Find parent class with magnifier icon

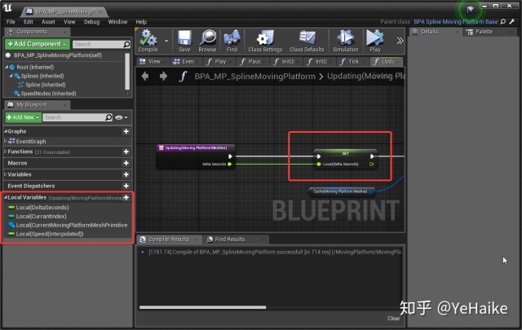[x=503, y=22]
